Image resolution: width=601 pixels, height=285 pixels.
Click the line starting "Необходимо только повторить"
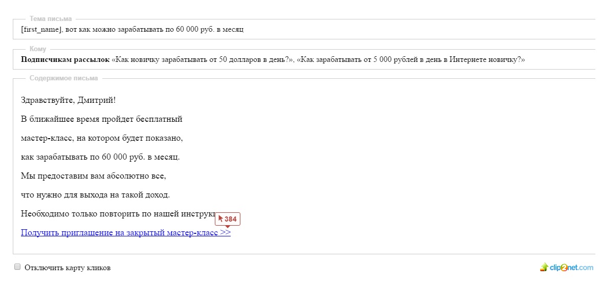119,214
